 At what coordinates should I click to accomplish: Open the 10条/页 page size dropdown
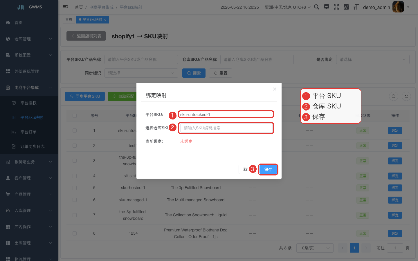click(315, 248)
